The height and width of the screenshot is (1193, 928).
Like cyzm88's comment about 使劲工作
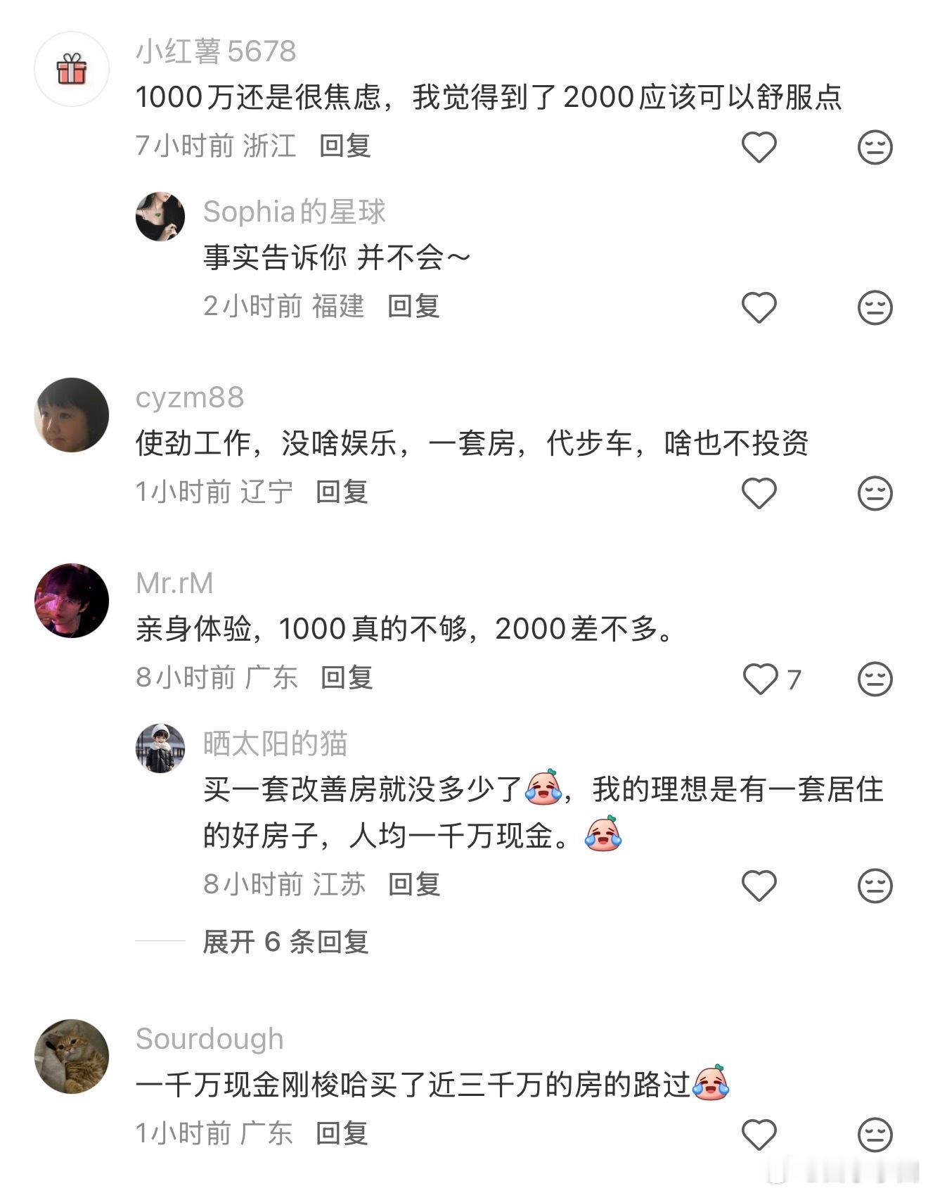coord(759,493)
